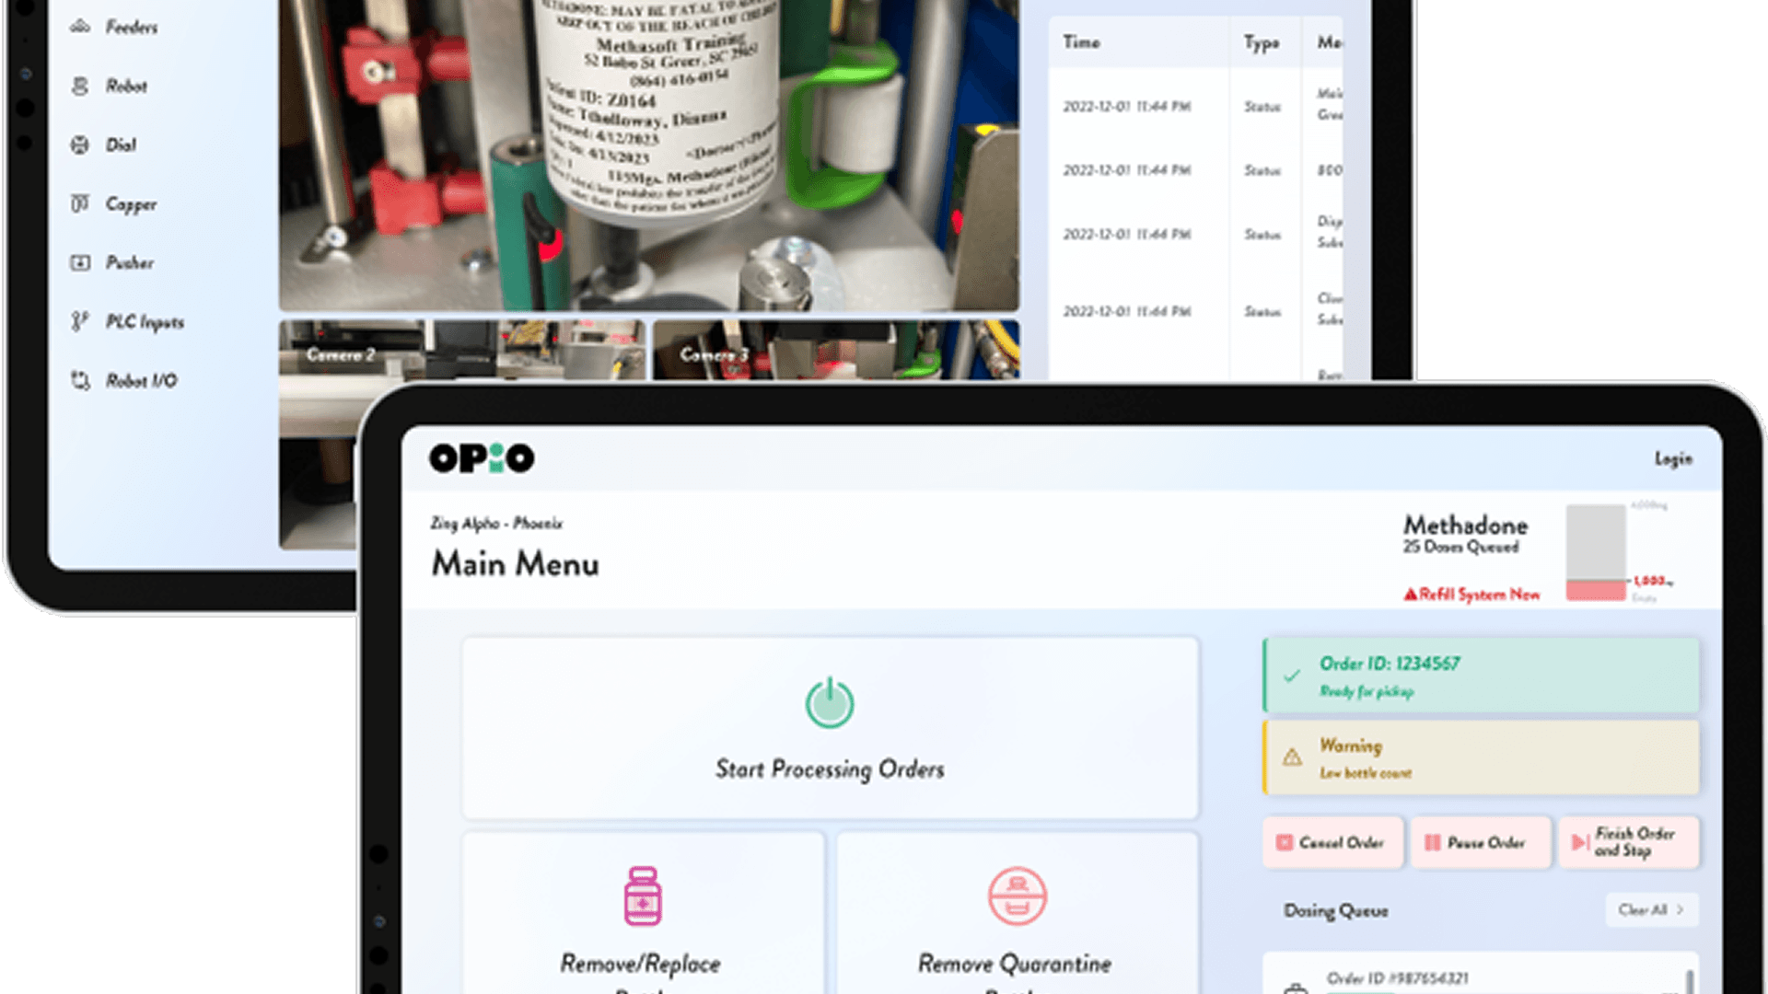
Task: Select the Order ID 1234567 ready notification
Action: pyautogui.click(x=1481, y=676)
